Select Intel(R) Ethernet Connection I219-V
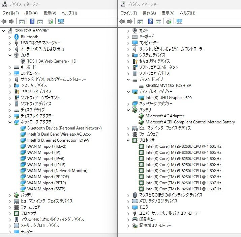 coord(58,140)
